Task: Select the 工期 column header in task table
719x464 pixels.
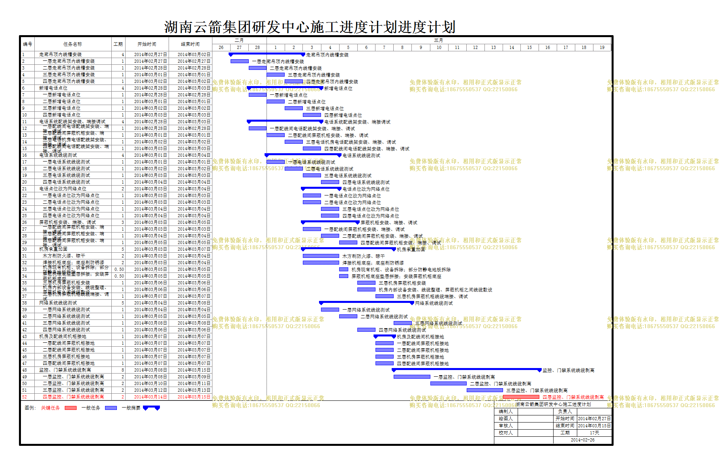Action: [118, 44]
